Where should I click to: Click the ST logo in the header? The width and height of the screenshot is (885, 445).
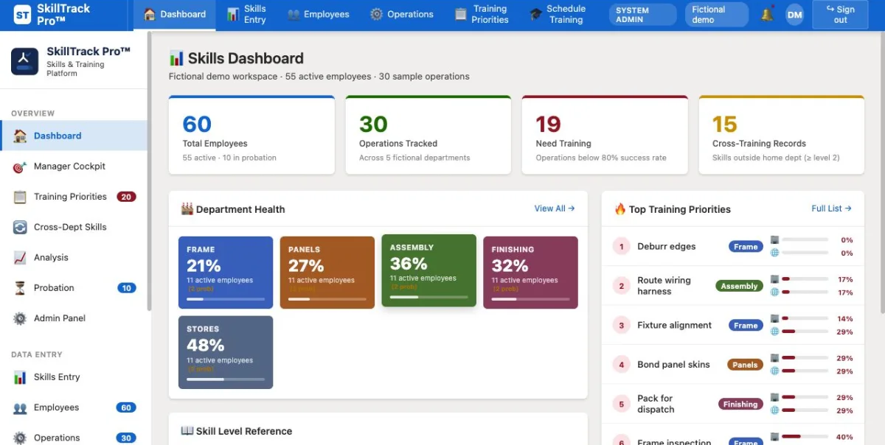click(22, 15)
